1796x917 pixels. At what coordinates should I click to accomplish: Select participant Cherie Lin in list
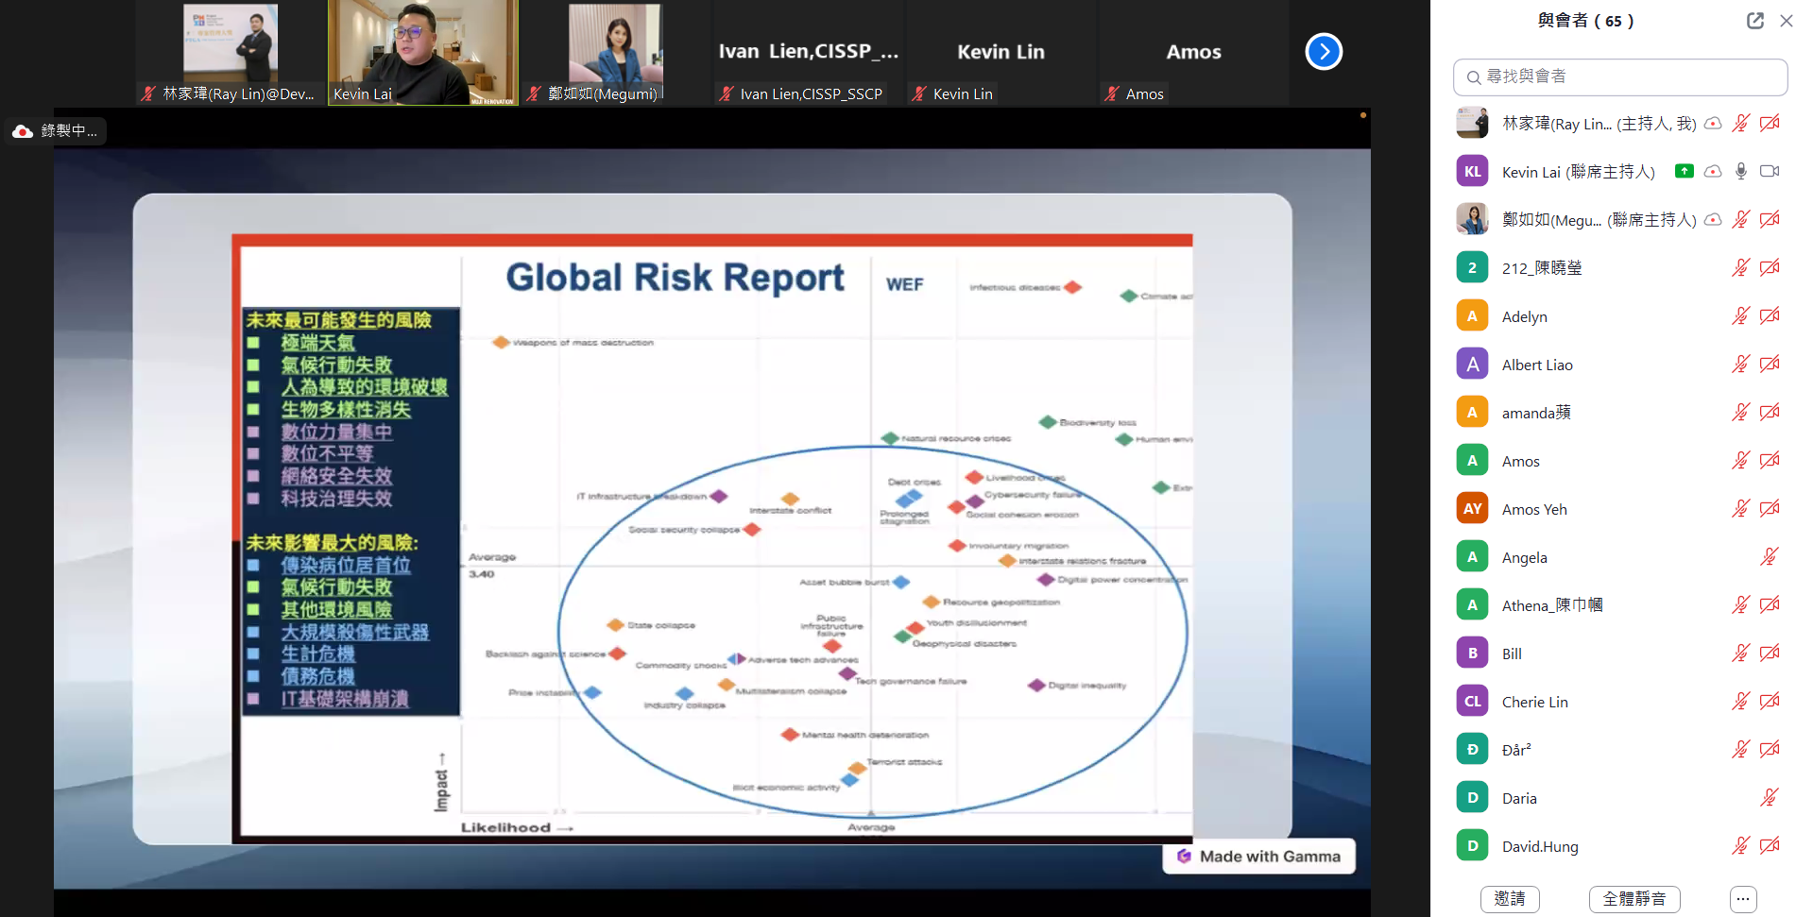point(1534,702)
